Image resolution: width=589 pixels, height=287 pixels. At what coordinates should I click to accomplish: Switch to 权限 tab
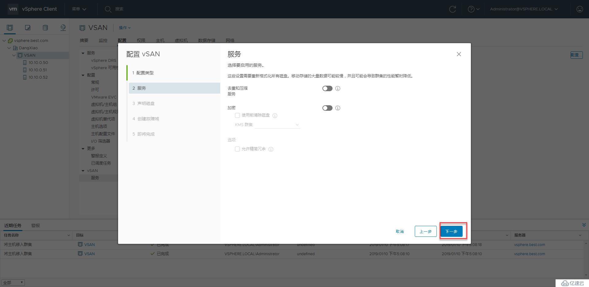pos(141,40)
